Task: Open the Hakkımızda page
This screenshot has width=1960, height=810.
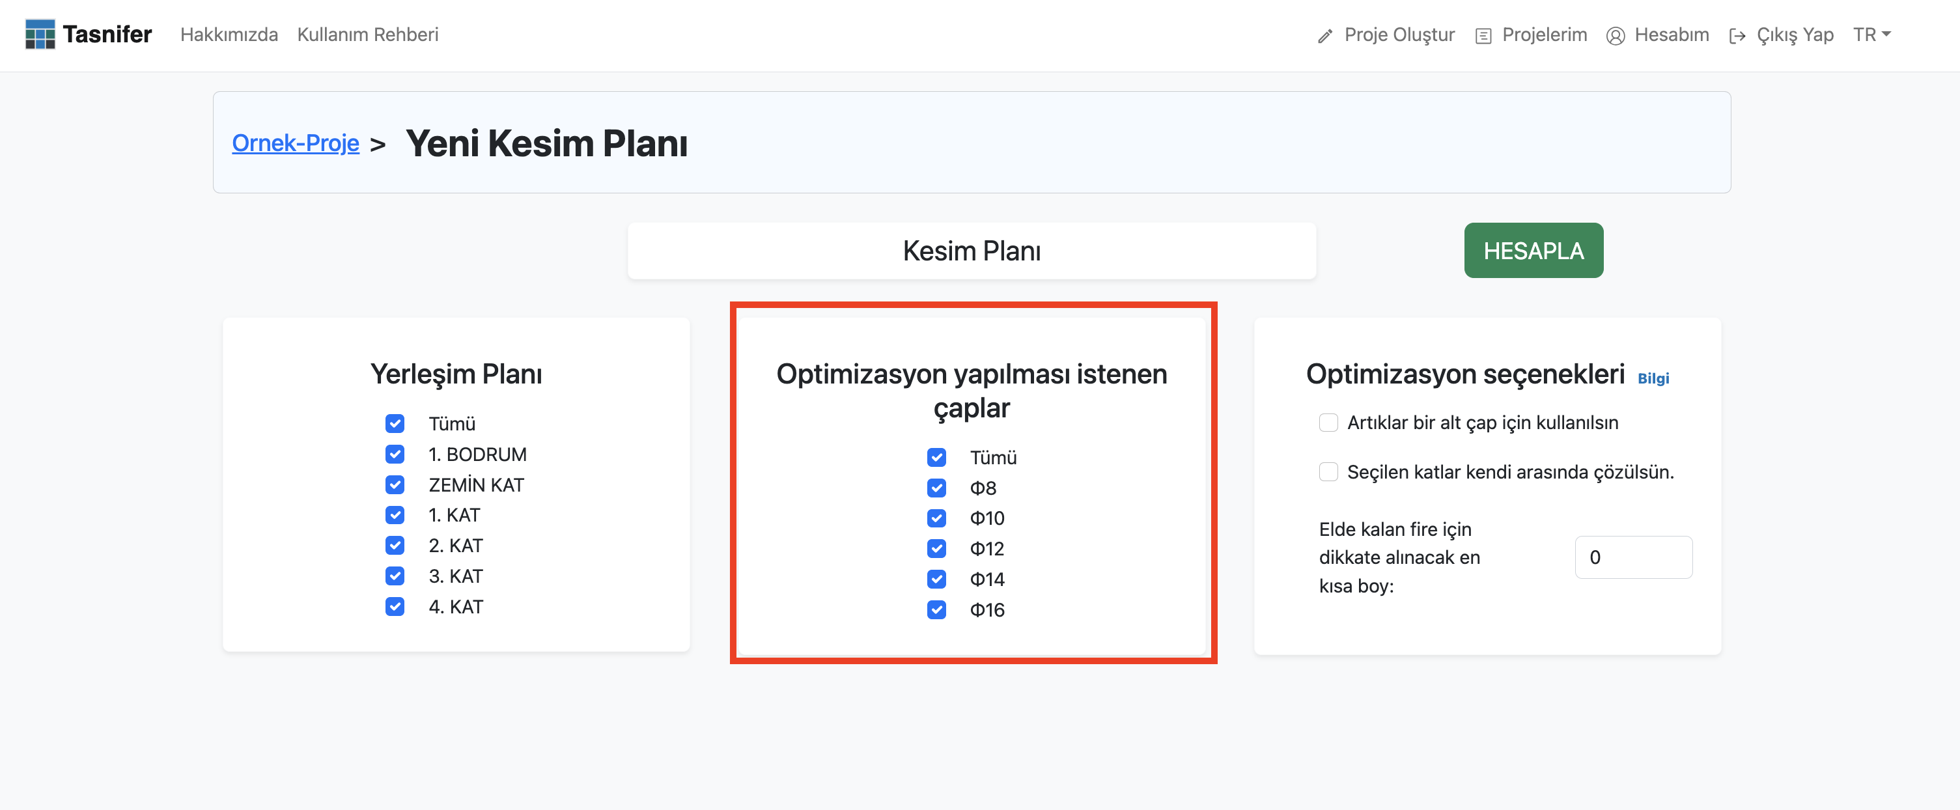Action: coord(229,35)
